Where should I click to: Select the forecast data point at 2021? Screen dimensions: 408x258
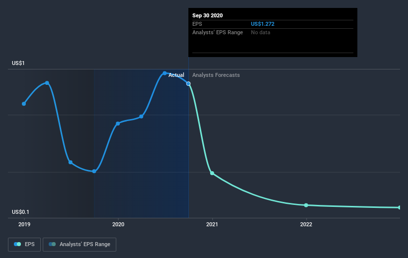click(x=212, y=173)
